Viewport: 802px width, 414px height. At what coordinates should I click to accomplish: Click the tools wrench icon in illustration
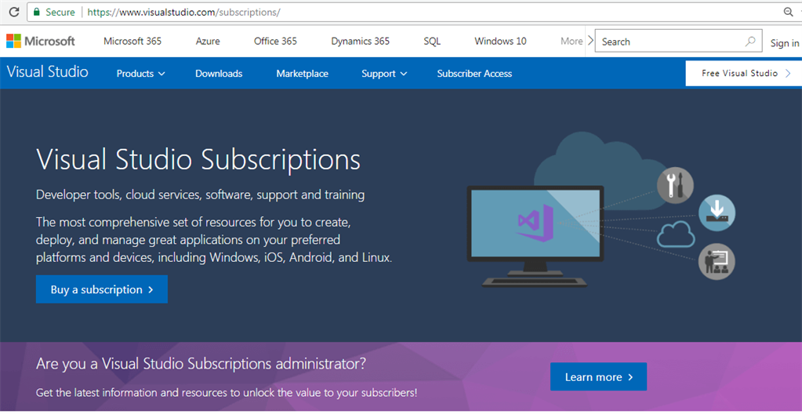pos(675,185)
